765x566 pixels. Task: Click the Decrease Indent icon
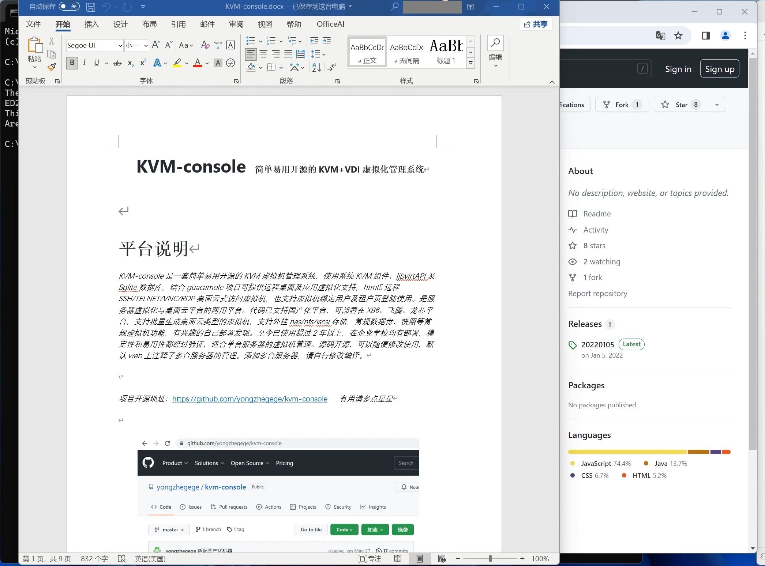[314, 41]
